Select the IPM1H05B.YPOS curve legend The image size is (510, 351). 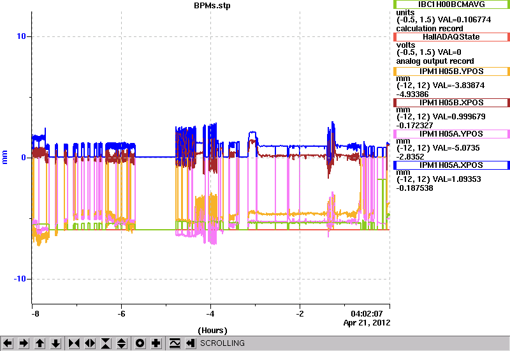(x=451, y=71)
